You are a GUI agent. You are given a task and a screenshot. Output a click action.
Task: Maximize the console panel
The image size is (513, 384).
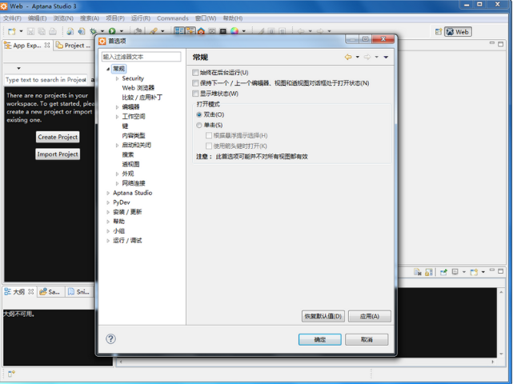[x=500, y=271]
